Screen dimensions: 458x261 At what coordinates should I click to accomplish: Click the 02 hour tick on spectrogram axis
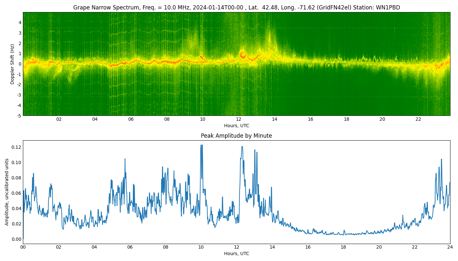coord(59,119)
